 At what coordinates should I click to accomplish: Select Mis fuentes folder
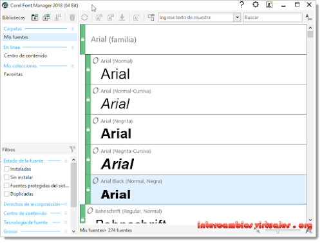click(x=39, y=37)
